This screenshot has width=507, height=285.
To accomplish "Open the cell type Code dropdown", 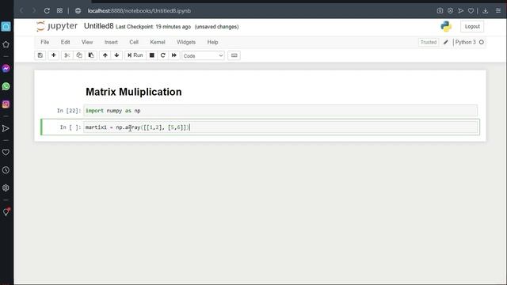I will [203, 55].
